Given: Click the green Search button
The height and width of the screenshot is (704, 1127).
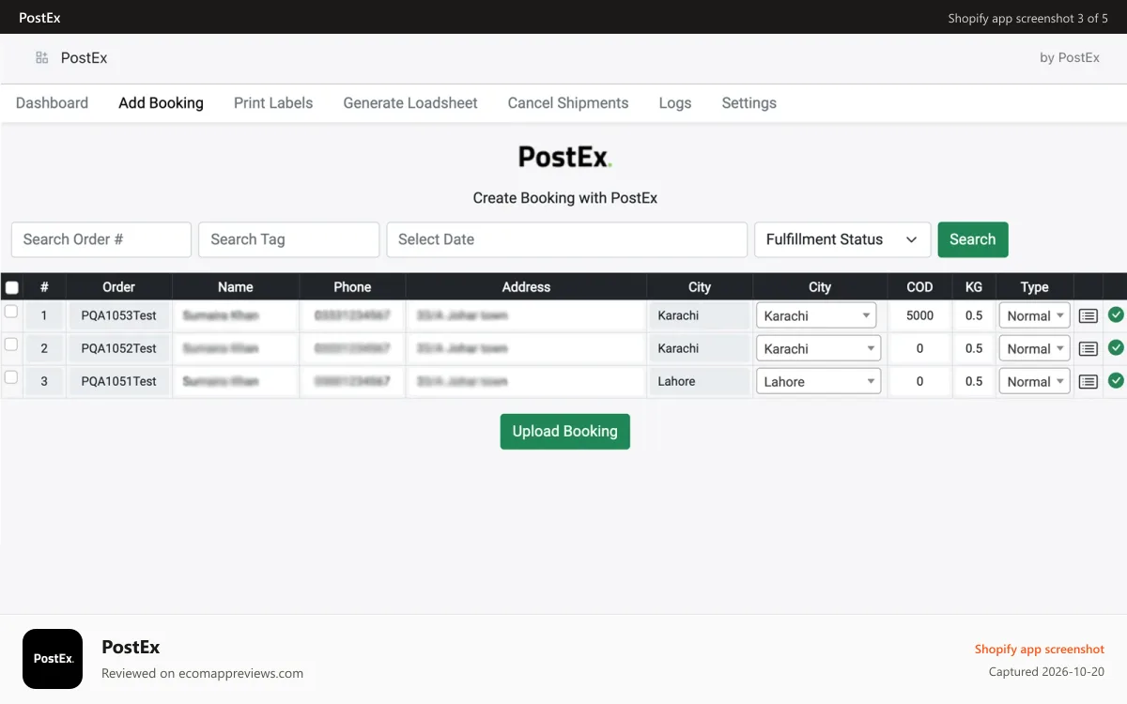Looking at the screenshot, I should (x=972, y=239).
